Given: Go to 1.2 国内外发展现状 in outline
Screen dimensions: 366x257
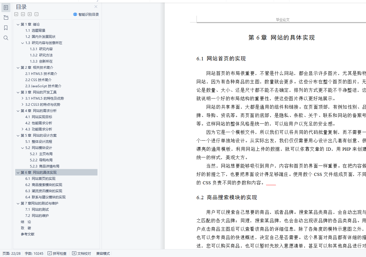Looking at the screenshot, I should coord(40,37).
